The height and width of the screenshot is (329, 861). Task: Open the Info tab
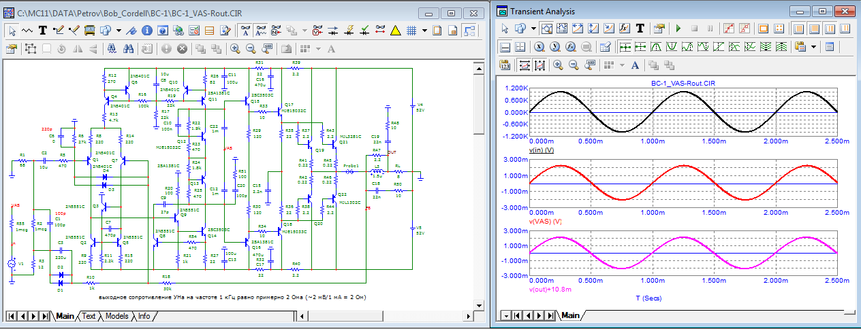pyautogui.click(x=144, y=316)
